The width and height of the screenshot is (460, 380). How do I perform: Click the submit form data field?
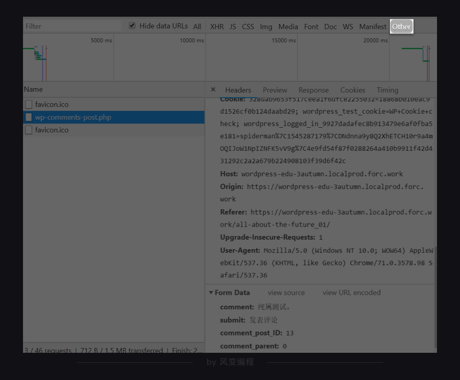coord(249,320)
